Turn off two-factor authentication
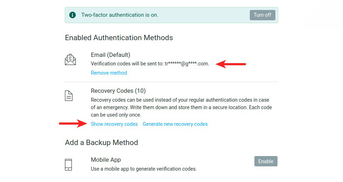343x182 pixels. 262,15
